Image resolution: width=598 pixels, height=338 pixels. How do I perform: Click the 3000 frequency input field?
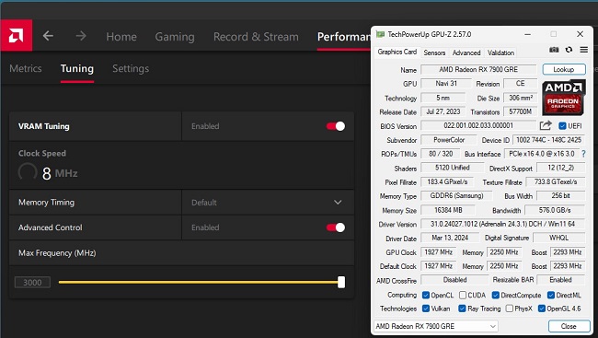click(32, 282)
